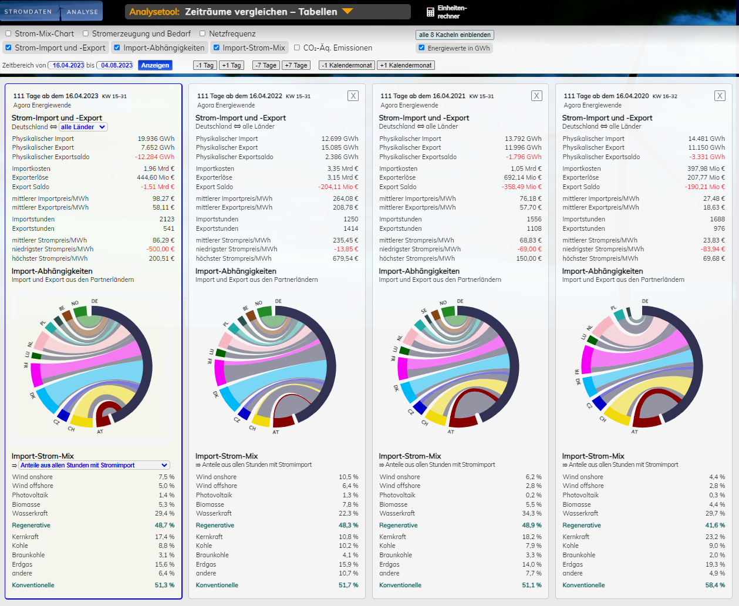Viewport: 739px width, 606px height.
Task: Click the 2023 import chord diagram
Action: 91,366
